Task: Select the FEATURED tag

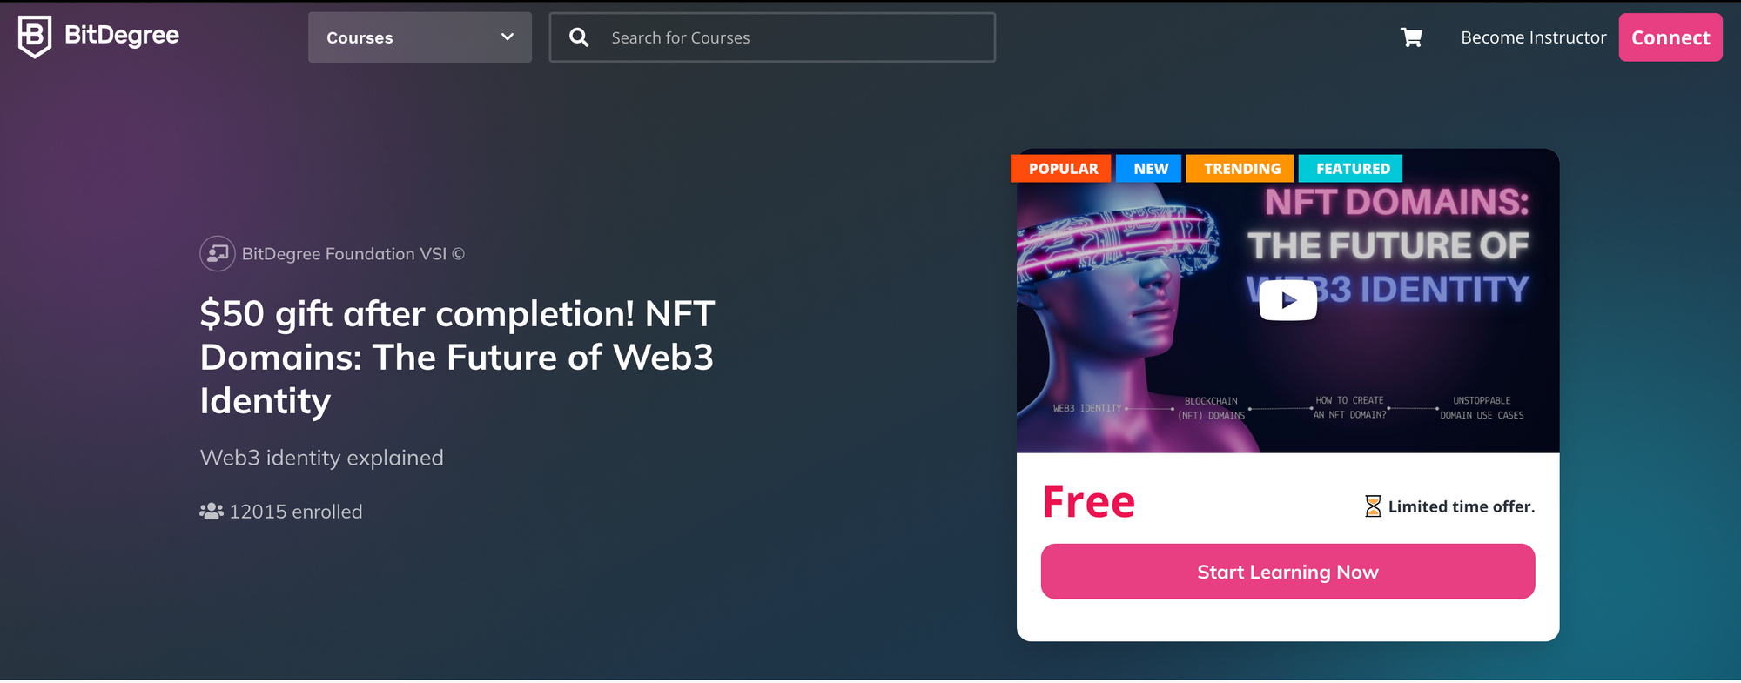Action: (1351, 168)
